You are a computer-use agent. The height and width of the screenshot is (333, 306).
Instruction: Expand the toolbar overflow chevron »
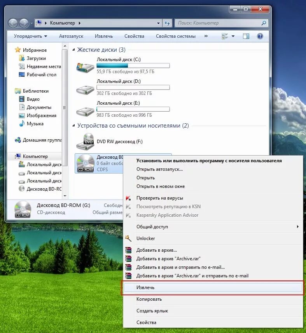click(x=206, y=36)
